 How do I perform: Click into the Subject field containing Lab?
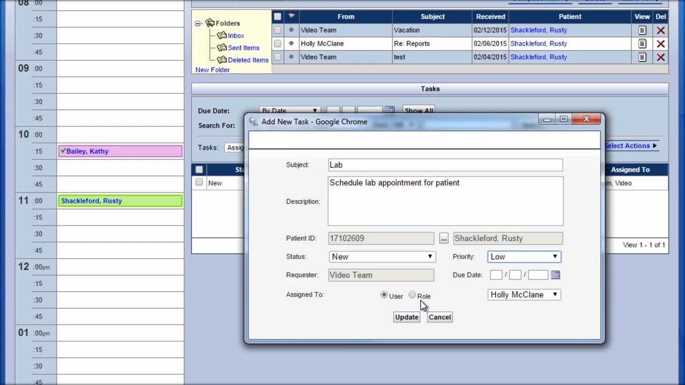click(445, 165)
